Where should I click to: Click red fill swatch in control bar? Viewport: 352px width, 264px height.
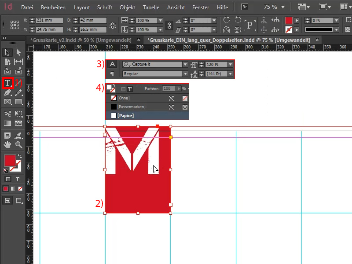(x=289, y=20)
